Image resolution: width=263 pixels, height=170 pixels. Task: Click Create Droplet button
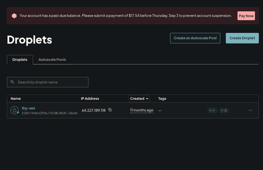click(242, 38)
